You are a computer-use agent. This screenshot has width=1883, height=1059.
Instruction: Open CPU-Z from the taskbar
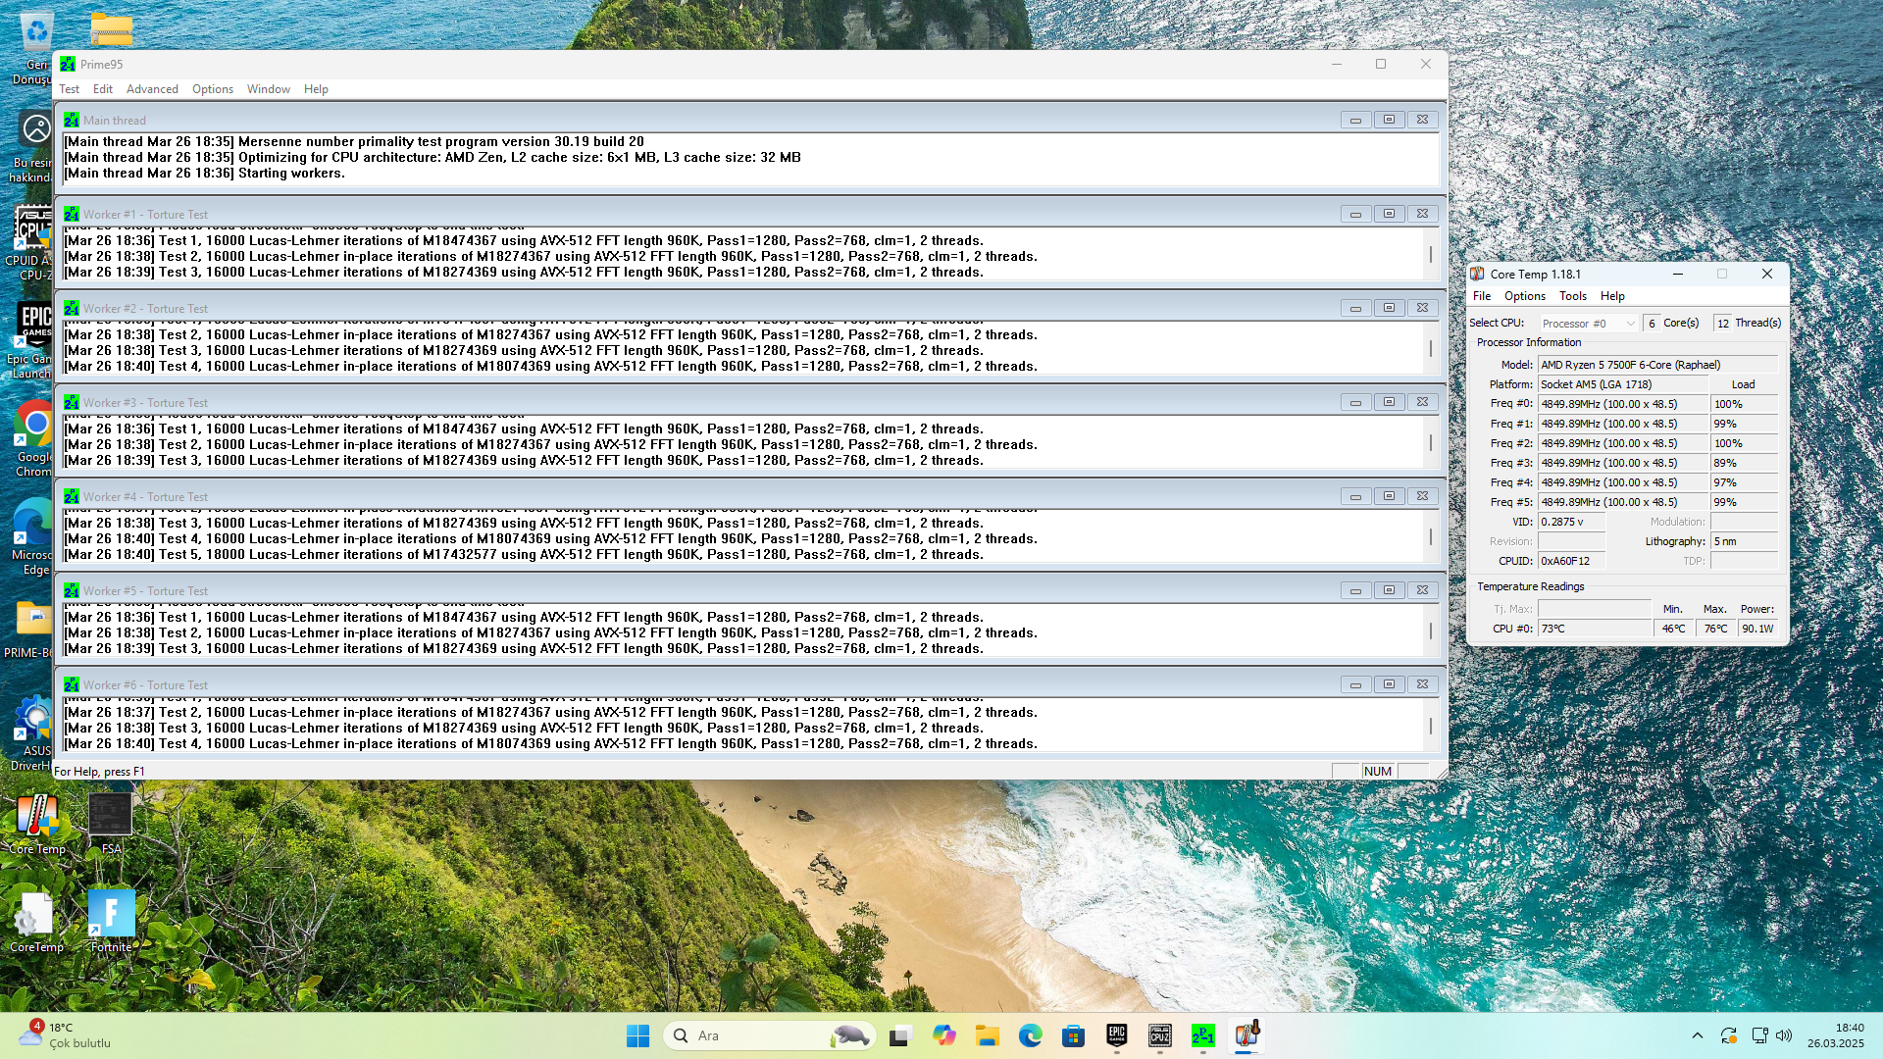pos(1159,1035)
